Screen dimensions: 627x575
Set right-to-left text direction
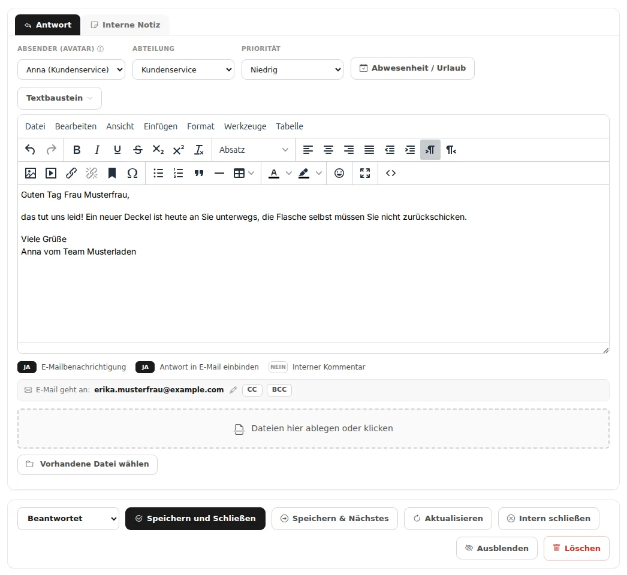(x=451, y=150)
